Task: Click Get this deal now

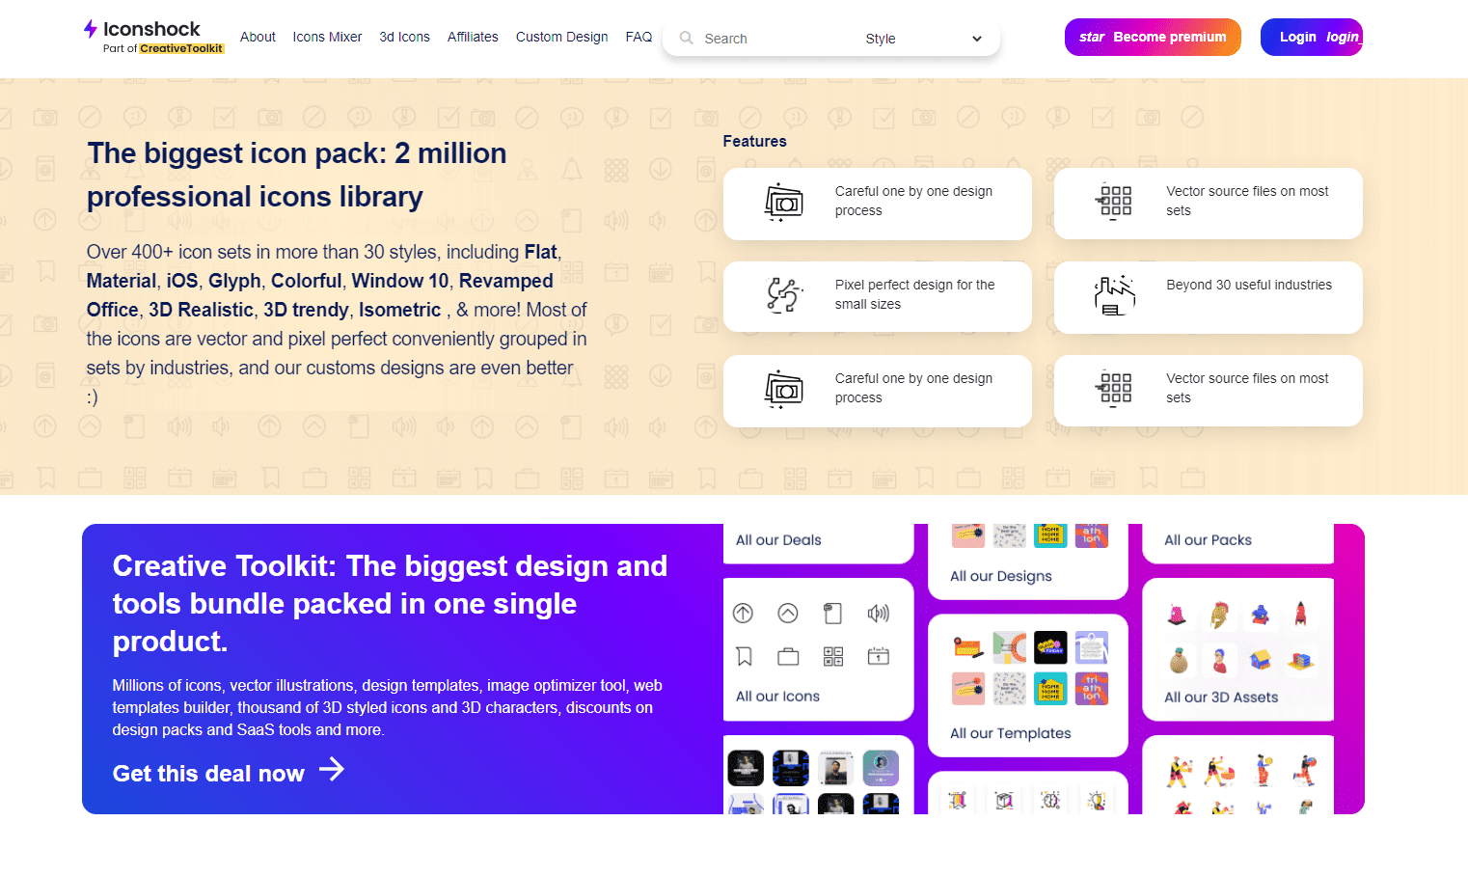Action: pyautogui.click(x=208, y=773)
